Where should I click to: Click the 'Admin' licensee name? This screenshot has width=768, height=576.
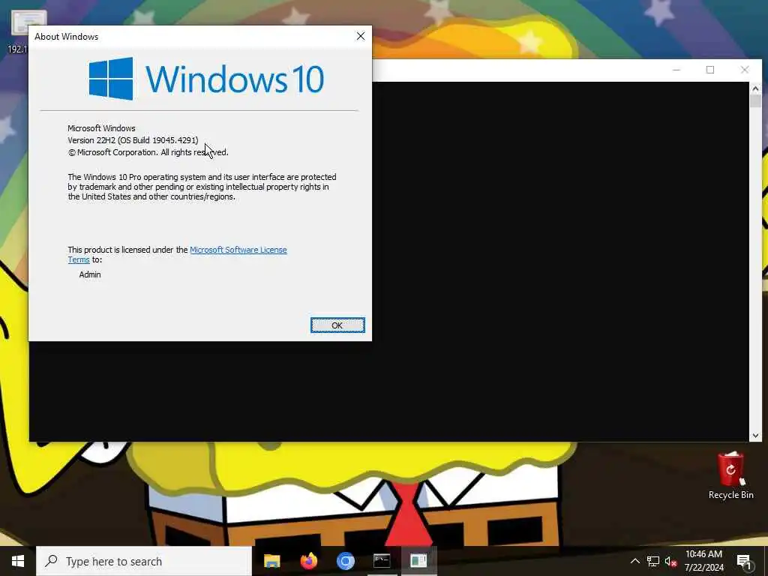point(90,274)
